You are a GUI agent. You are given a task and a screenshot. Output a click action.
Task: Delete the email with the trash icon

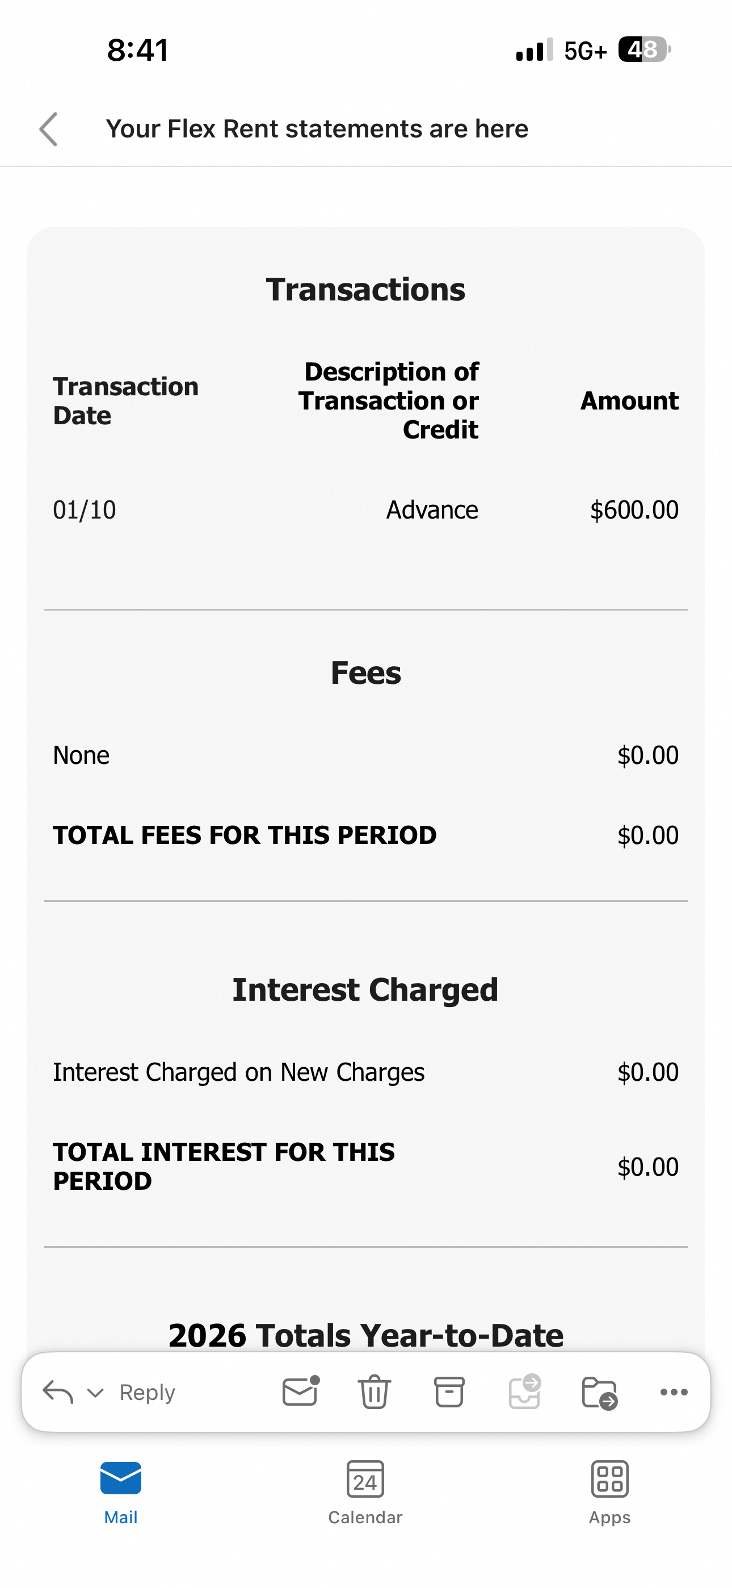[374, 1392]
